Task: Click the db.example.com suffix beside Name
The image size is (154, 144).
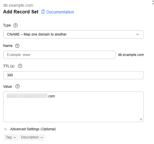Action: click(x=131, y=55)
